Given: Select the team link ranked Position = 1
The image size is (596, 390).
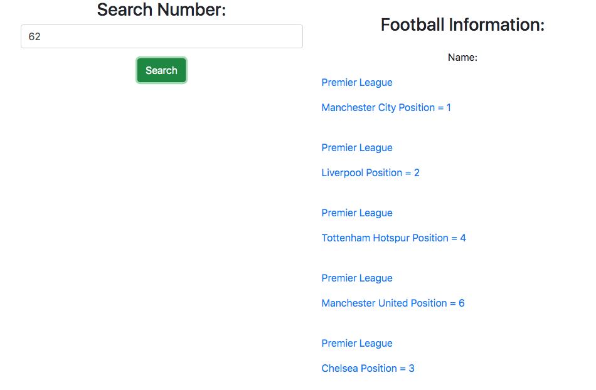Looking at the screenshot, I should coord(386,108).
